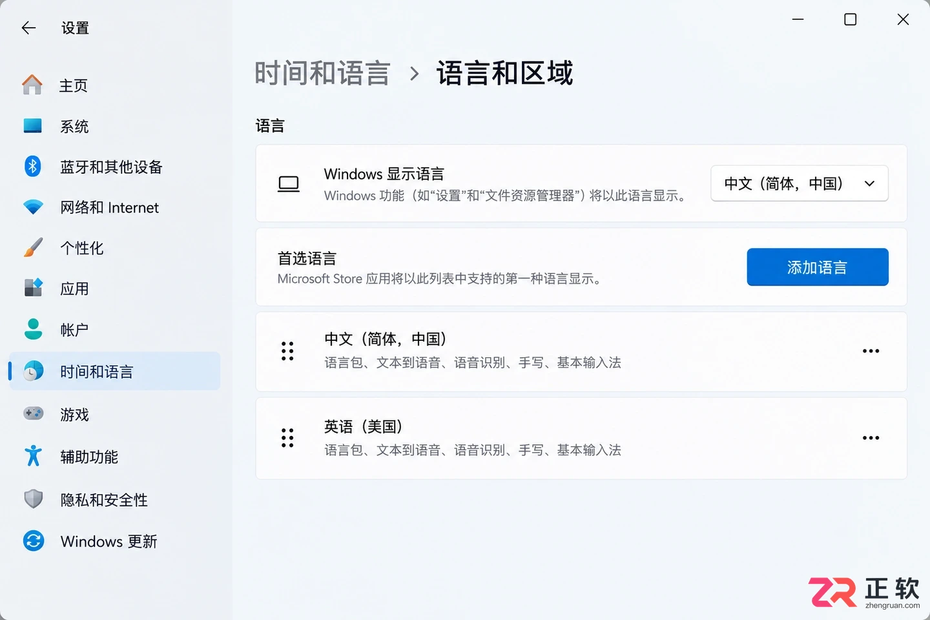Click the 语言和区域 breadcrumb title
The width and height of the screenshot is (930, 620).
click(x=504, y=73)
